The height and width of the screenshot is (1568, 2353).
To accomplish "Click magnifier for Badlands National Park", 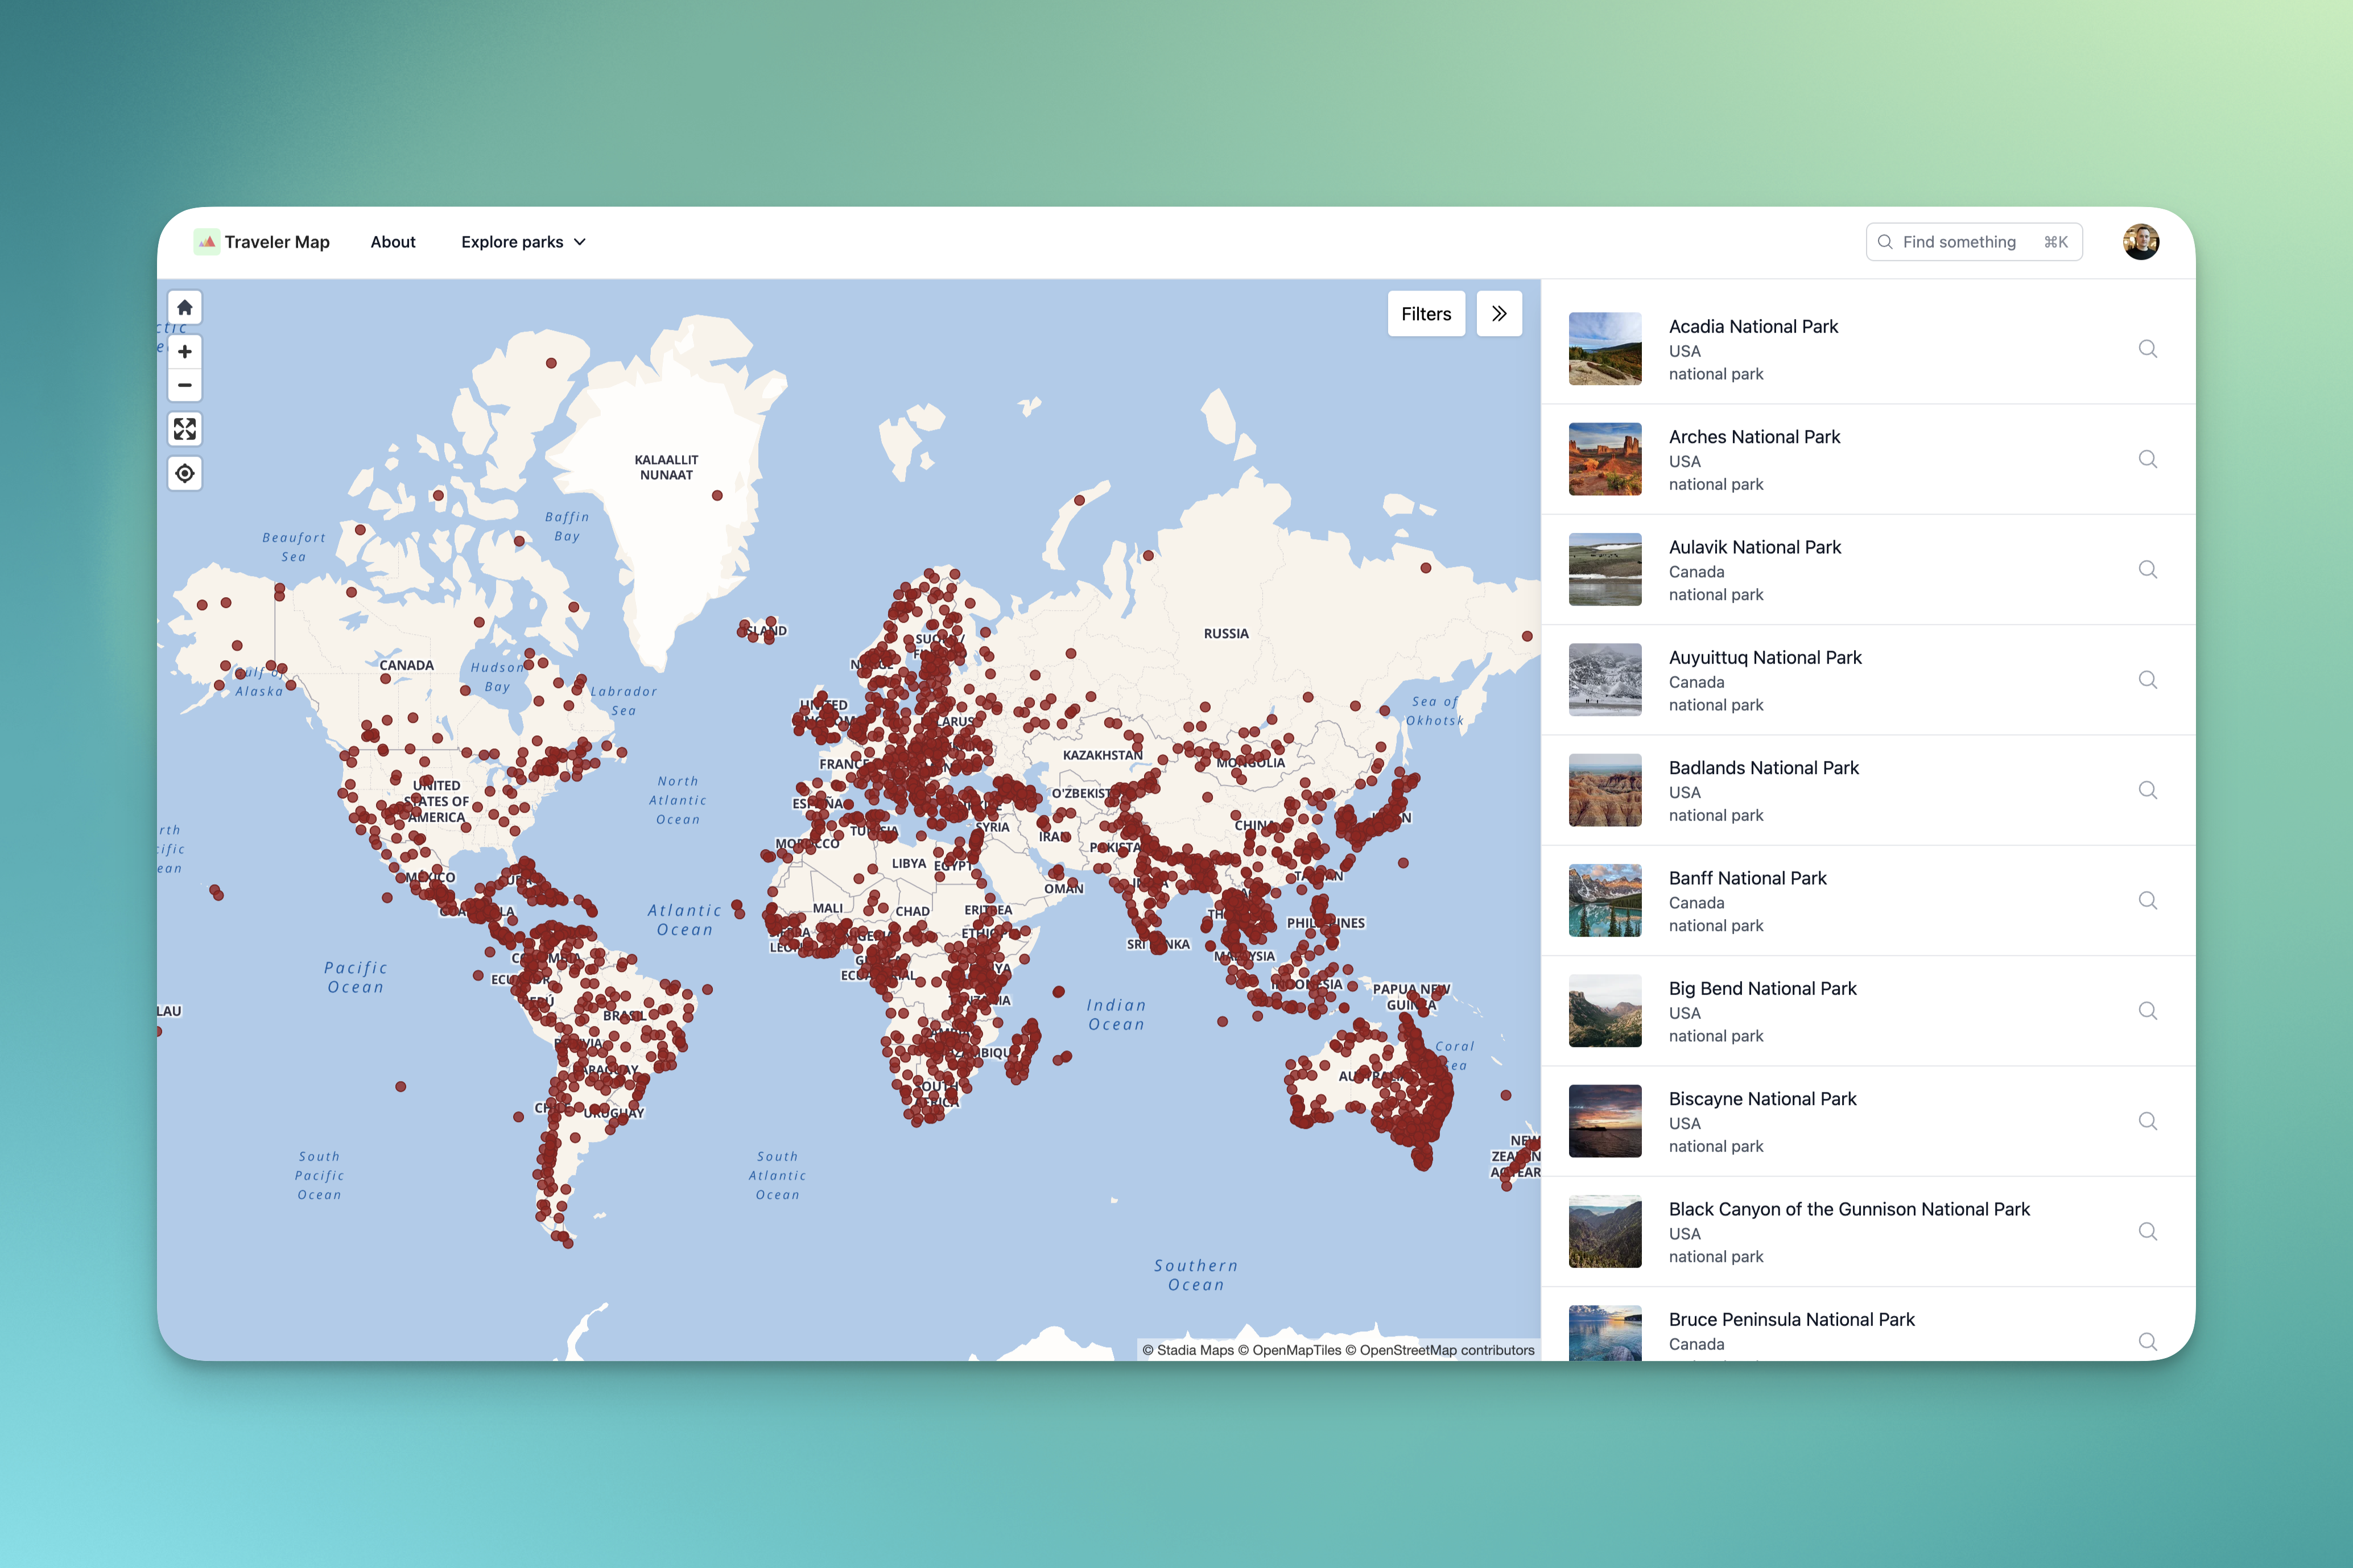I will point(2147,790).
